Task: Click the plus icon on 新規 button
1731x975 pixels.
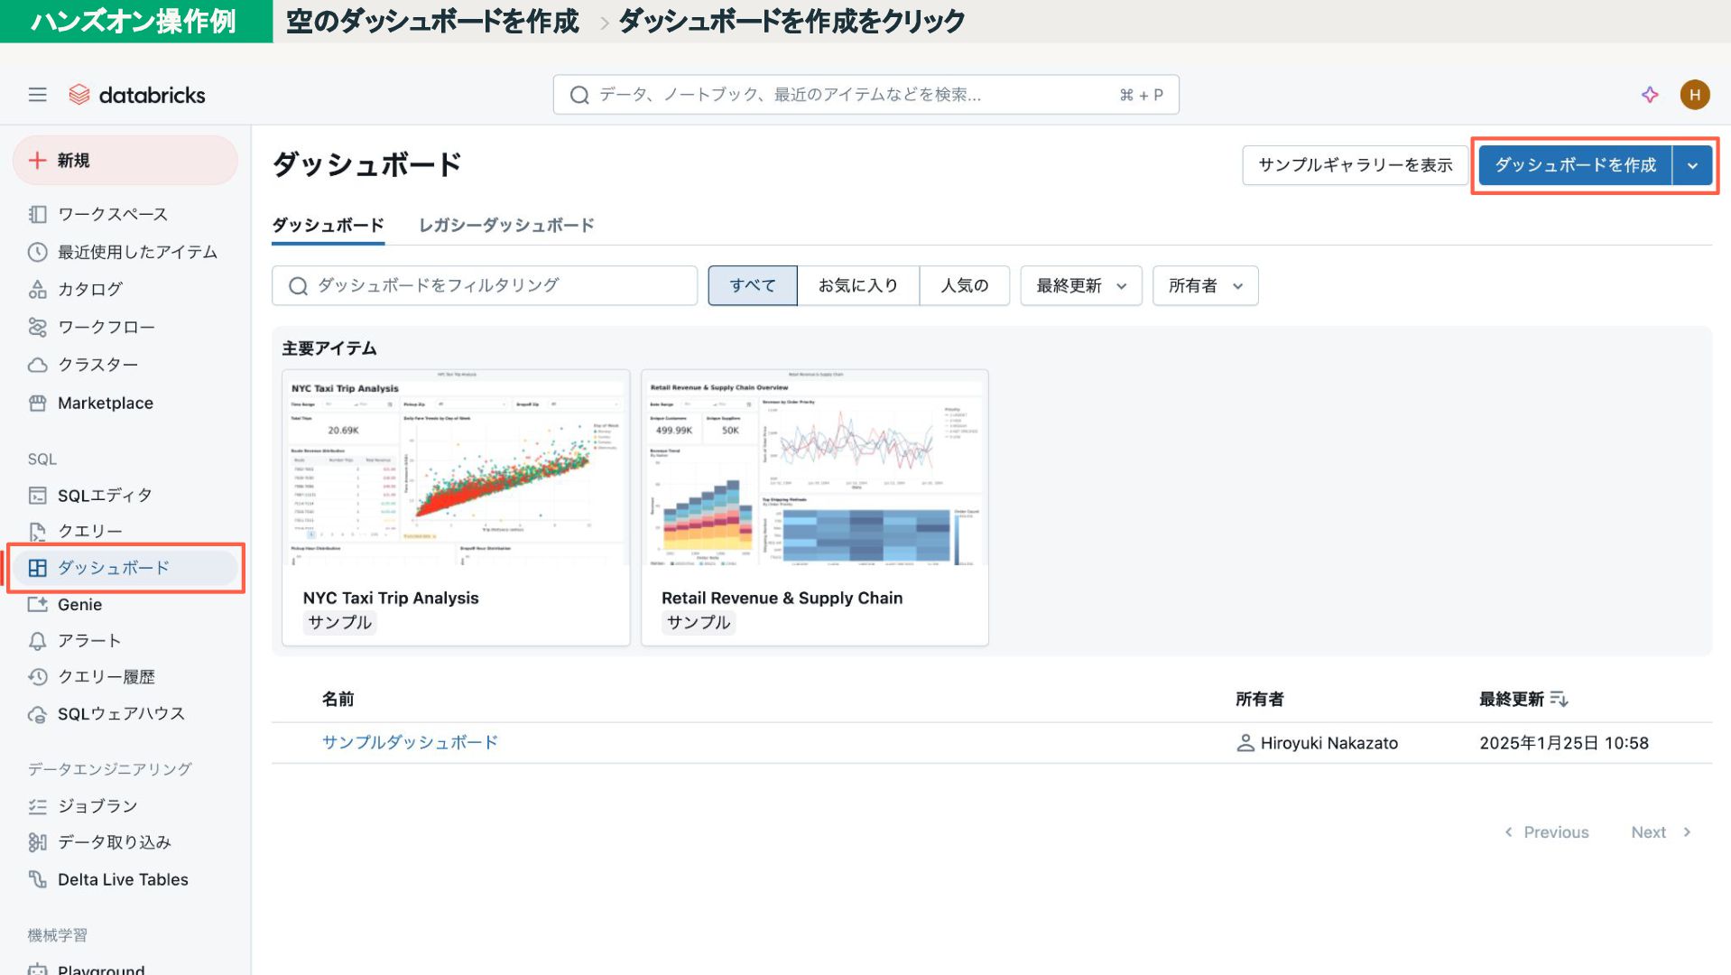Action: [x=37, y=161]
